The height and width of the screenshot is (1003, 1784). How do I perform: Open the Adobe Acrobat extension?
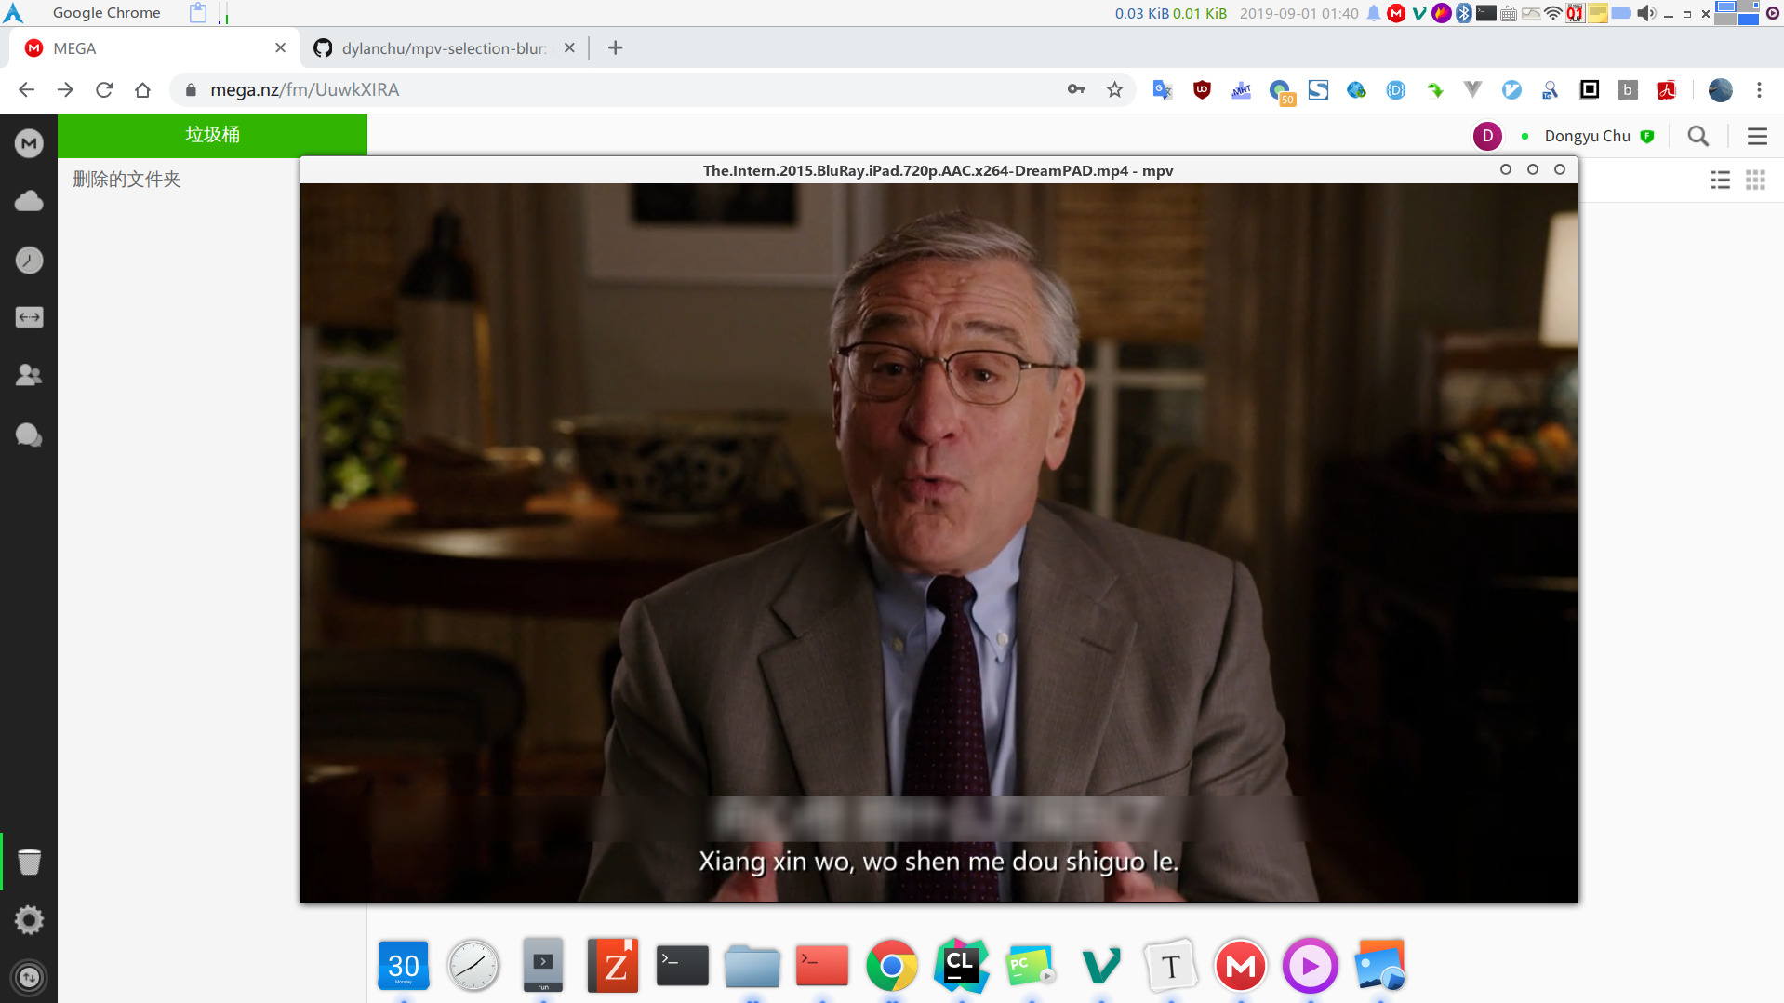[1666, 89]
